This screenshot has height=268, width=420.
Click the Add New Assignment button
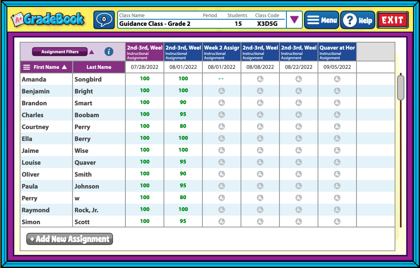click(70, 239)
